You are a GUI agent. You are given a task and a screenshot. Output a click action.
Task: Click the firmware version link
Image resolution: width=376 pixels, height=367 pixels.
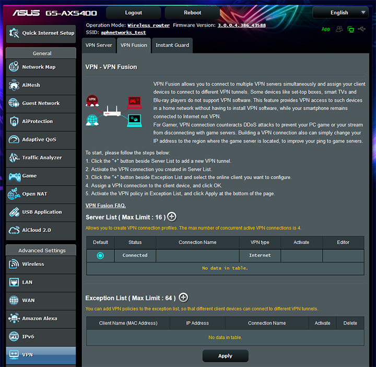(x=241, y=25)
